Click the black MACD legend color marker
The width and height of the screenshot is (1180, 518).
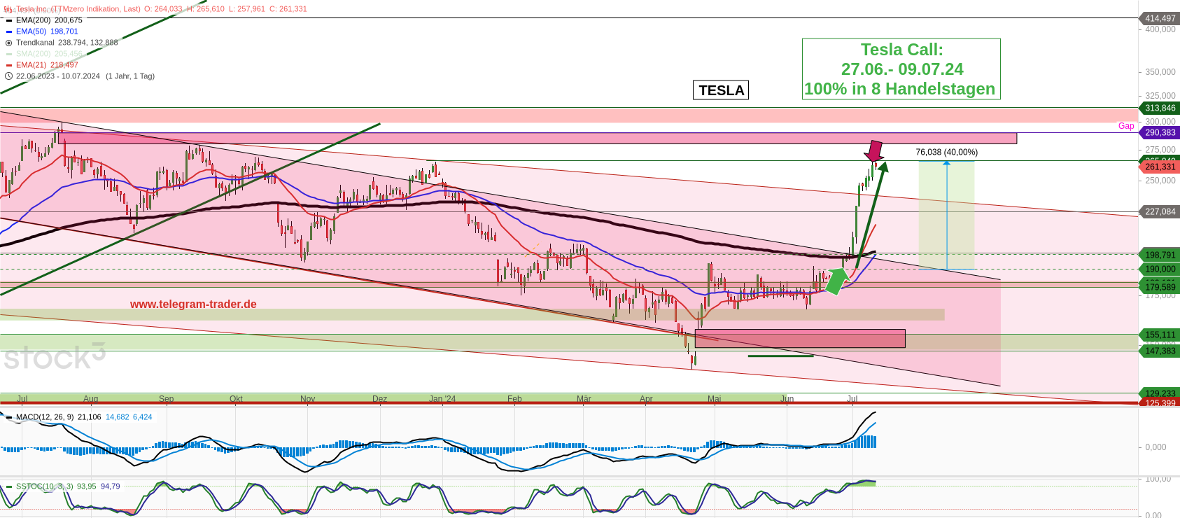tap(9, 417)
